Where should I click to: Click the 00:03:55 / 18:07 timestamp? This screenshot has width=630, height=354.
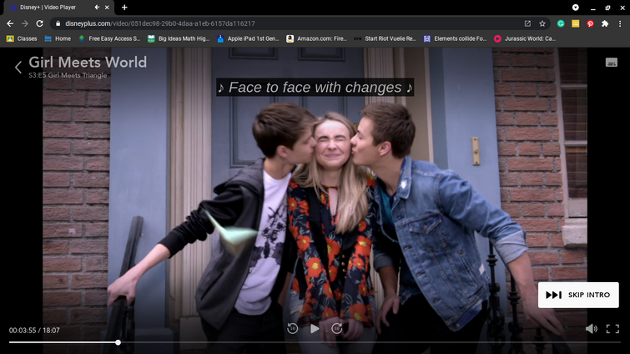[34, 331]
